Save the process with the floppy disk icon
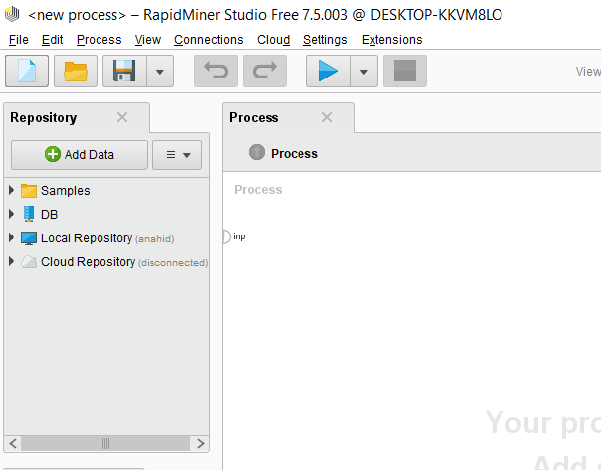This screenshot has width=601, height=470. (x=124, y=71)
